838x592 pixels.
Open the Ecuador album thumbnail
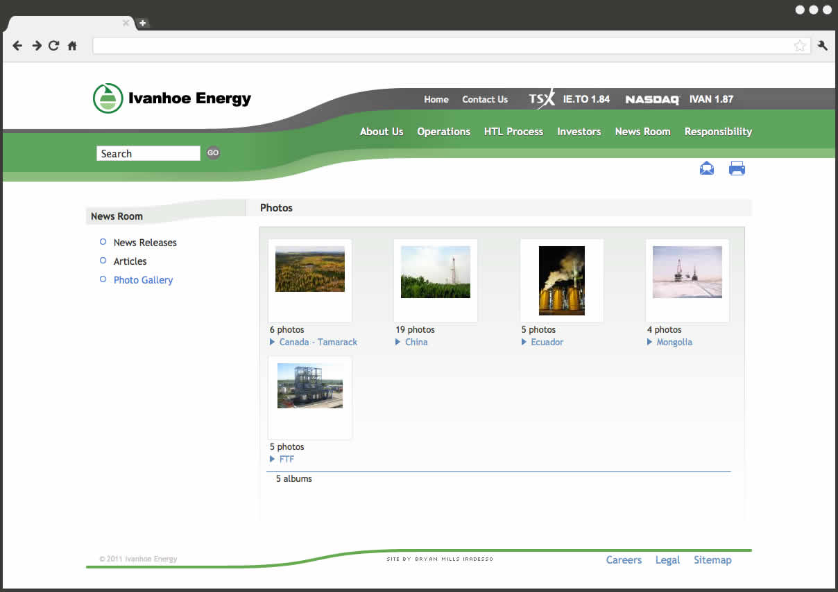tap(561, 280)
